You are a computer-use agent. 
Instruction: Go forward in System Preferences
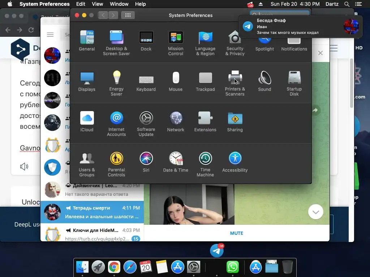coord(113,15)
